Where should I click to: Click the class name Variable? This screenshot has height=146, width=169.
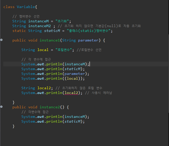[26, 7]
